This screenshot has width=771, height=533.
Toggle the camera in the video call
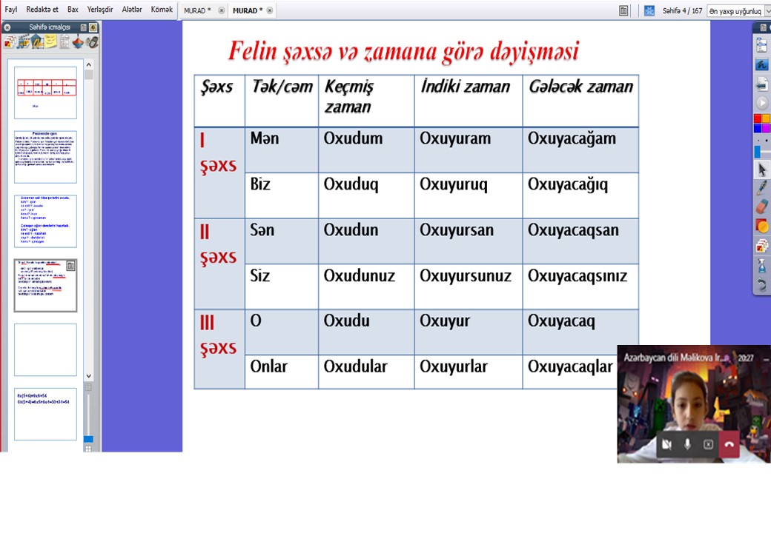pyautogui.click(x=666, y=444)
